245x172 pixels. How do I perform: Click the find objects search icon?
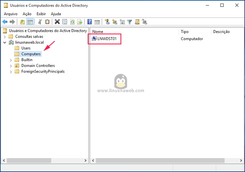(x=137, y=22)
